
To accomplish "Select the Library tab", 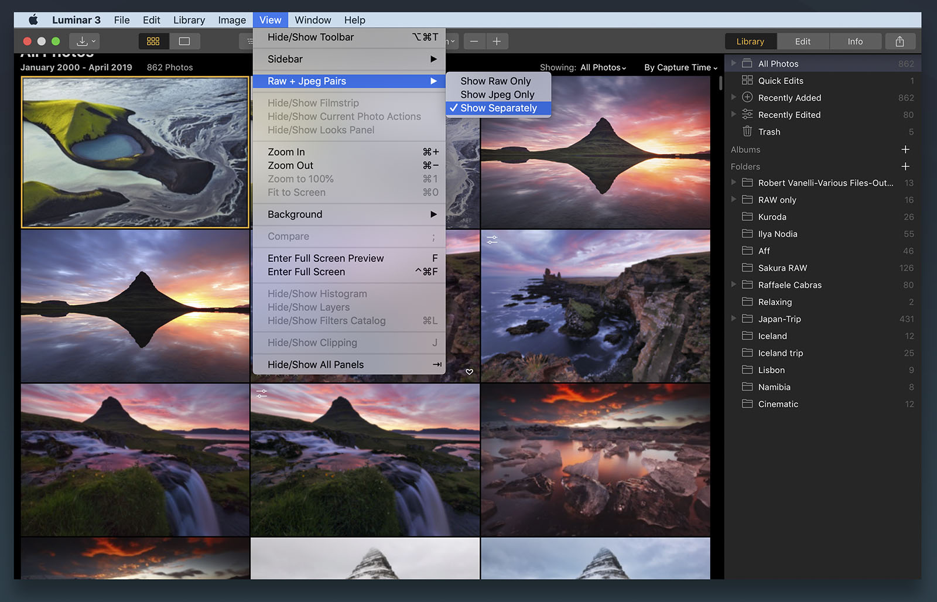I will pyautogui.click(x=750, y=41).
